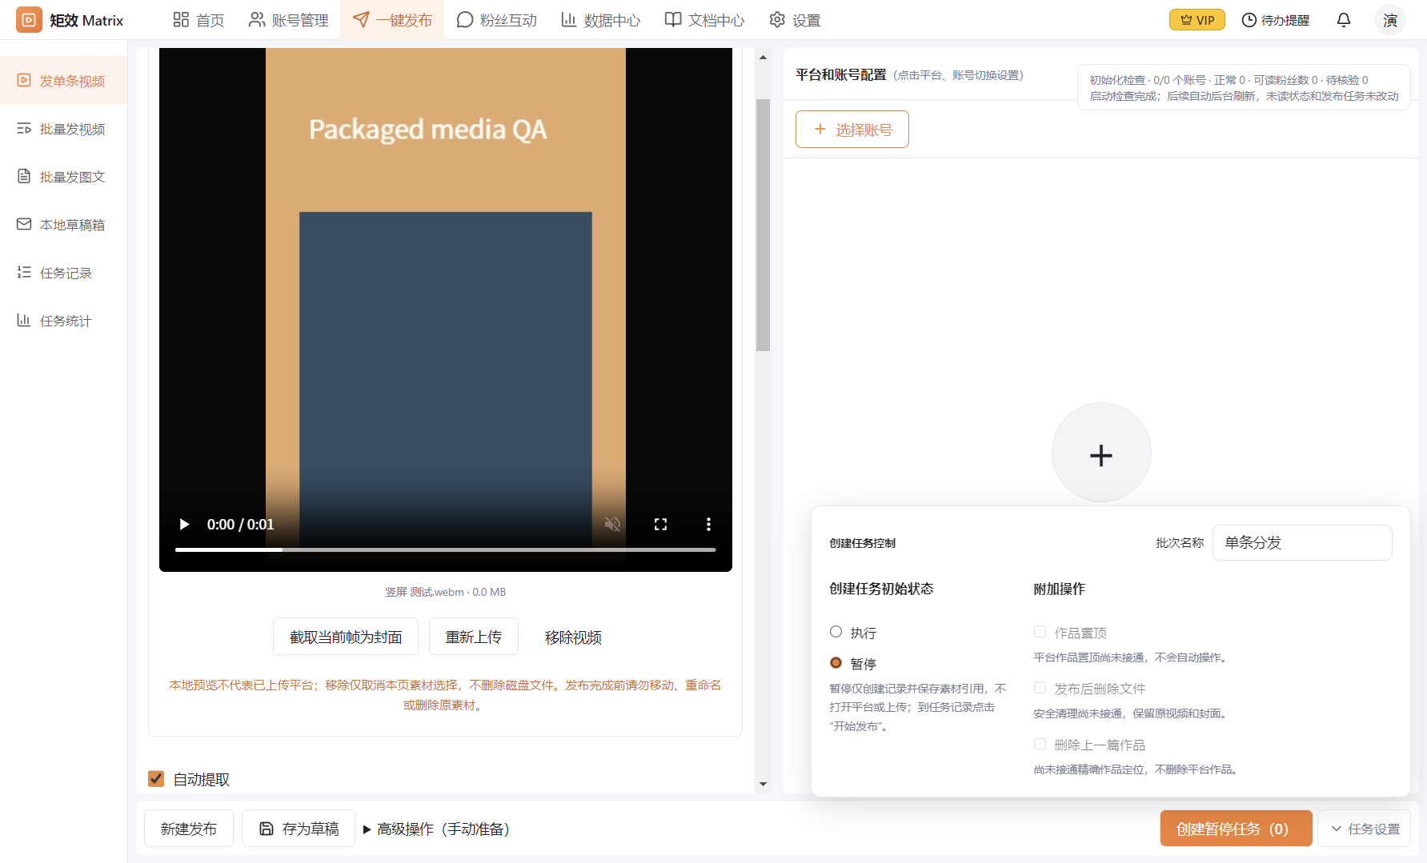Click the large round plus button
The width and height of the screenshot is (1427, 863).
1101,453
